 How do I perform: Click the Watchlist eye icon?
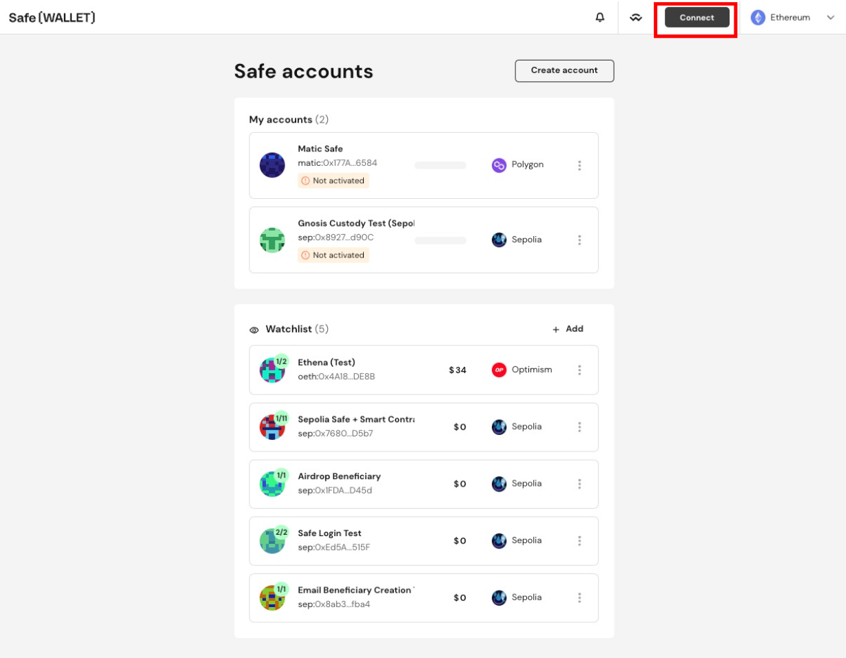pyautogui.click(x=254, y=330)
